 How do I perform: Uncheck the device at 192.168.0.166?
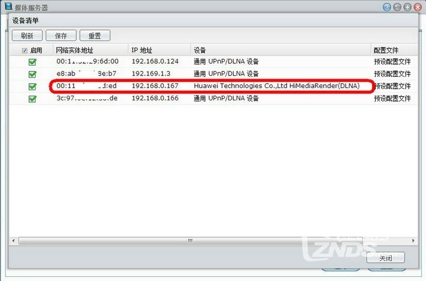click(33, 99)
